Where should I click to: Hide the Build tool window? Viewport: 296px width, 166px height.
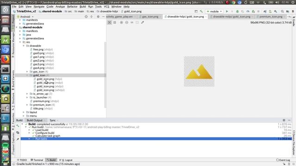coord(289,120)
